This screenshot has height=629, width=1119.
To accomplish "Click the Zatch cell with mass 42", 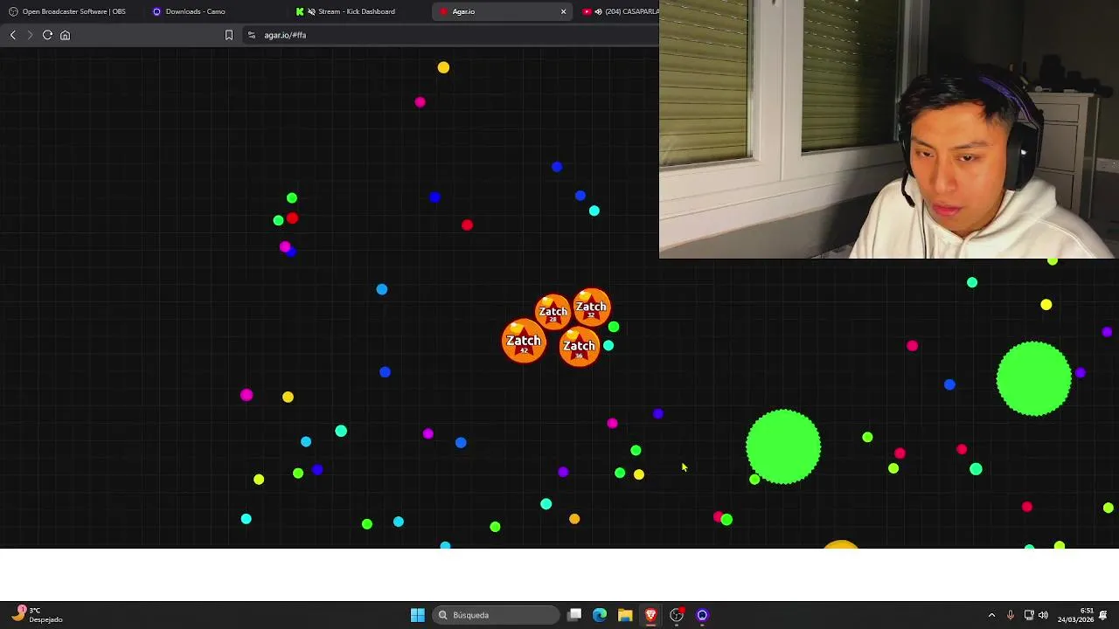I will tap(524, 342).
